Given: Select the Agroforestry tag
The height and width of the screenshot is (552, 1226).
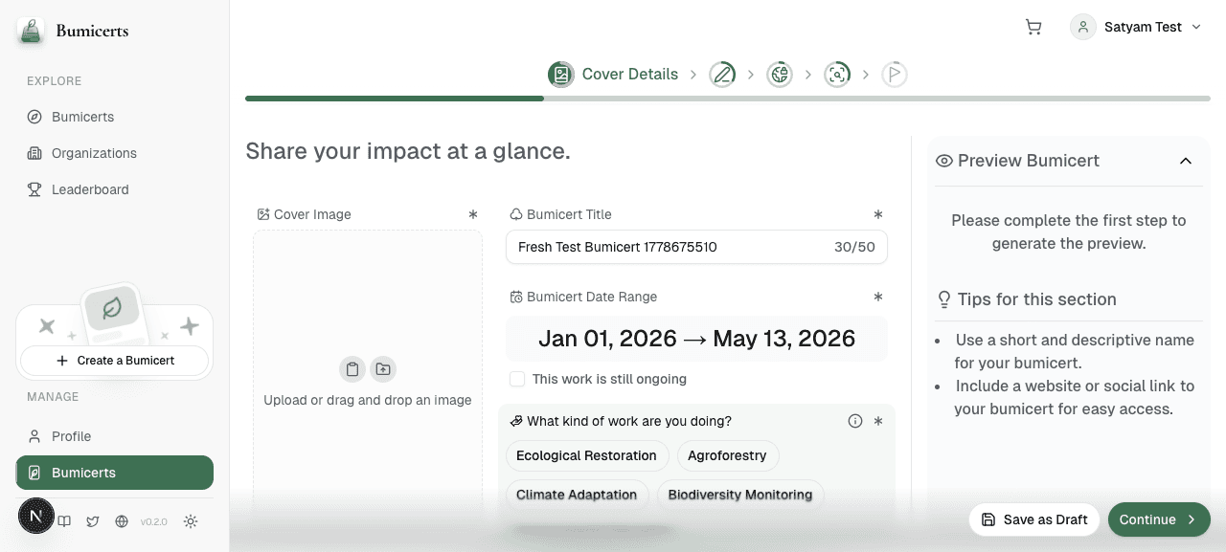Looking at the screenshot, I should (727, 455).
